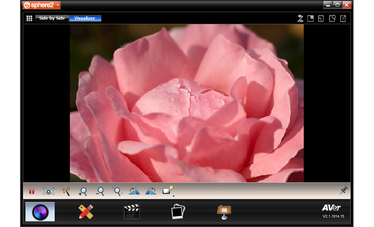Rotate the image with the first flip icon
The height and width of the screenshot is (227, 374).
point(134,191)
